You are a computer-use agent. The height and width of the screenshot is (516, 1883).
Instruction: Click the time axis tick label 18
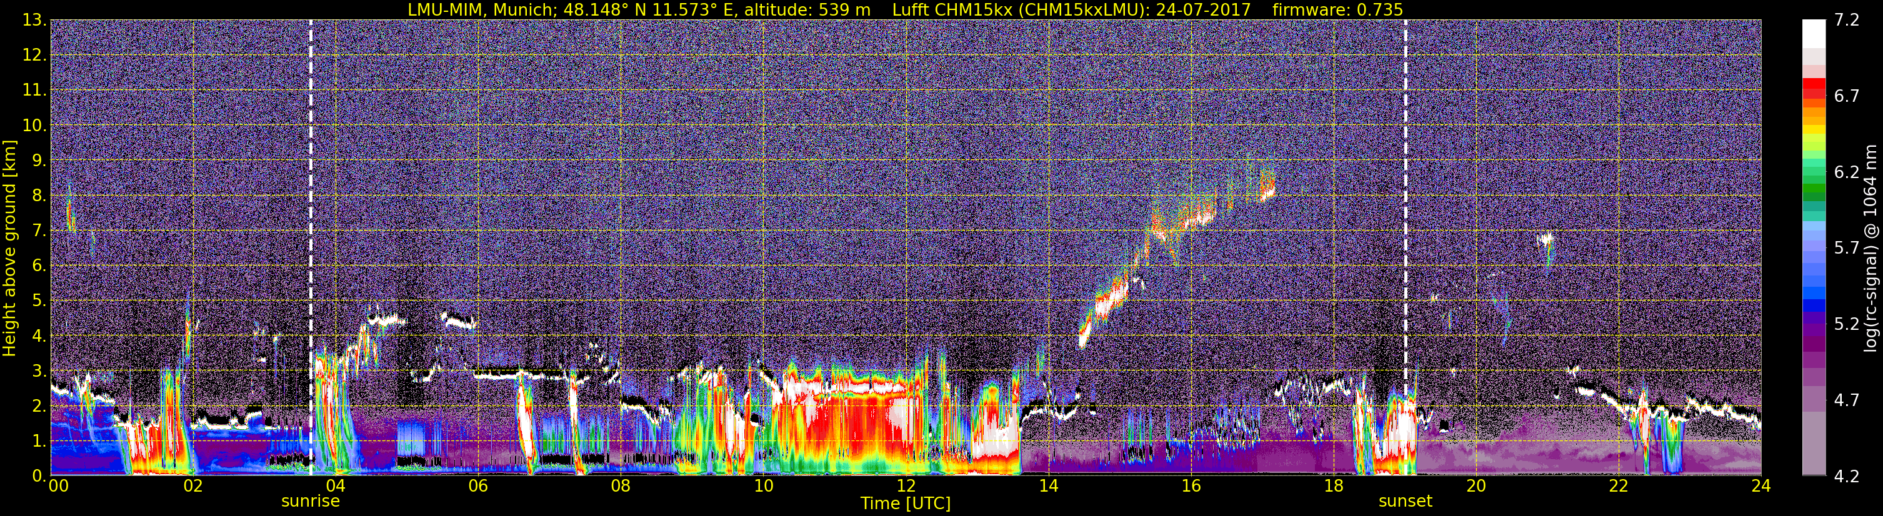pos(1333,486)
